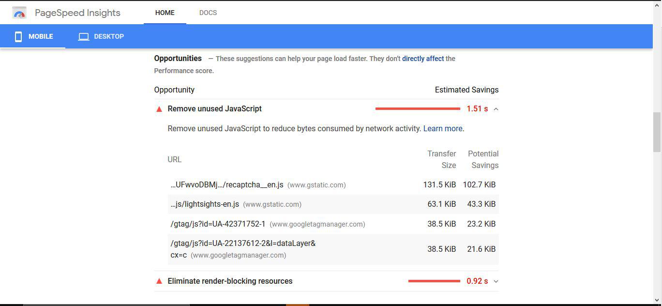This screenshot has height=306, width=662.
Task: Click the Potential Savings column header
Action: coord(483,160)
